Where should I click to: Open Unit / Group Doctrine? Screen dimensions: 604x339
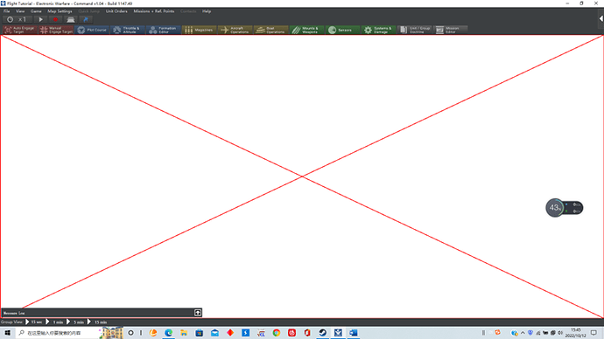(x=414, y=30)
